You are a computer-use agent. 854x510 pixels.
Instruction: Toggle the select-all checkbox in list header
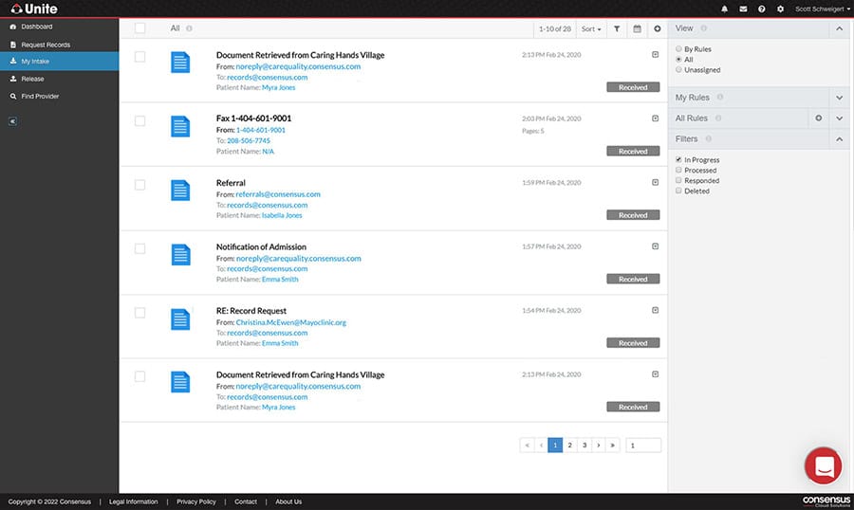[x=140, y=28]
